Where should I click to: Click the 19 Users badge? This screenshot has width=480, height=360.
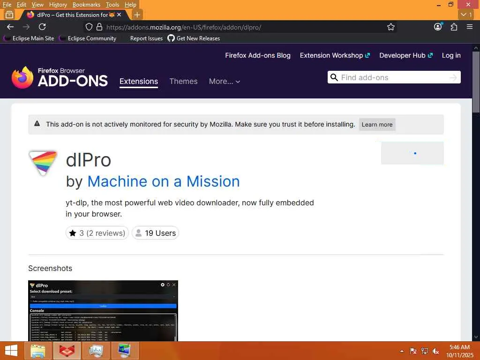point(155,233)
